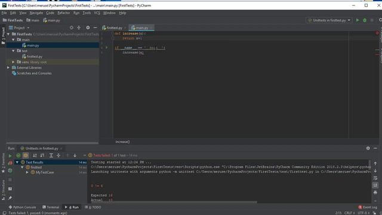The height and width of the screenshot is (215, 382).
Task: Click the print console output icon
Action: tap(375, 192)
